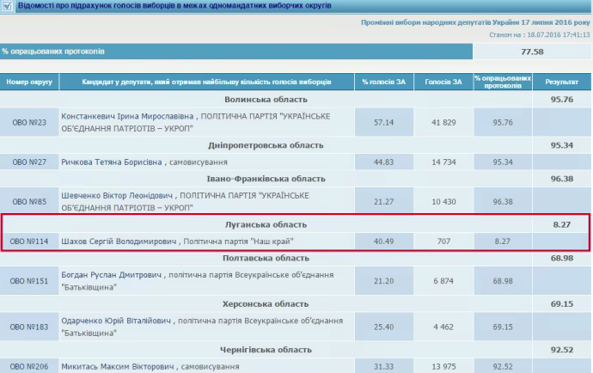Click the page title icon at top-left
593x373 pixels.
pos(8,6)
